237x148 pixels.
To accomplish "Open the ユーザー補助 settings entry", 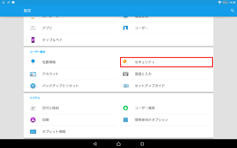I will 165,108.
